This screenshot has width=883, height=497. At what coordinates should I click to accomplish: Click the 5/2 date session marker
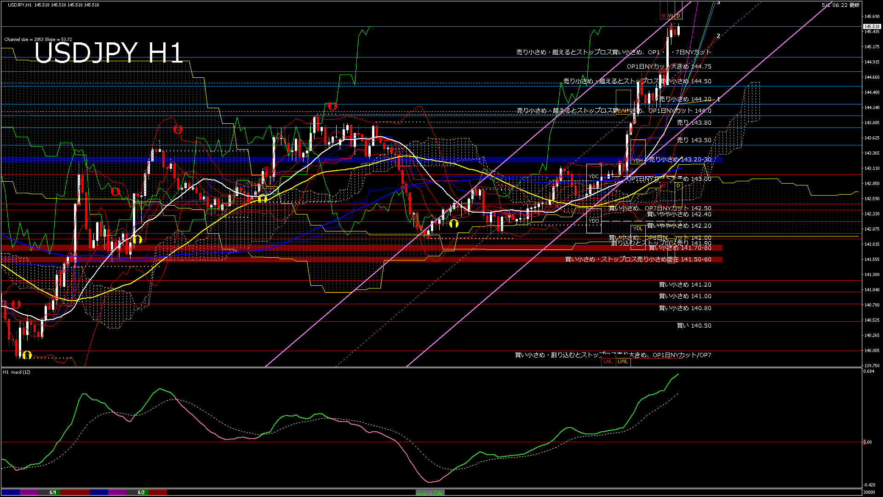[x=141, y=492]
